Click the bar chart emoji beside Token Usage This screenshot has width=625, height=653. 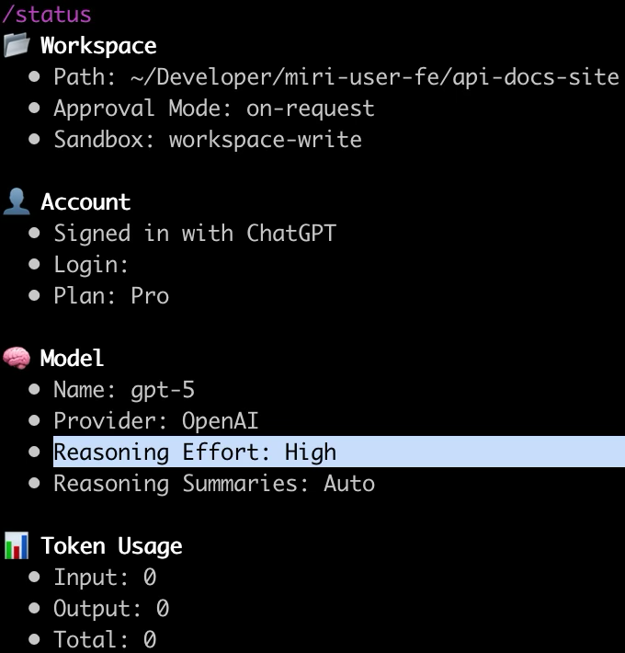tap(17, 545)
